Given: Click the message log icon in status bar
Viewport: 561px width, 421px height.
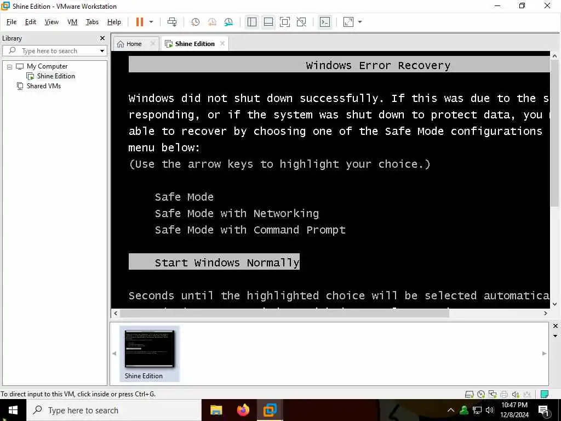Looking at the screenshot, I should (545, 394).
